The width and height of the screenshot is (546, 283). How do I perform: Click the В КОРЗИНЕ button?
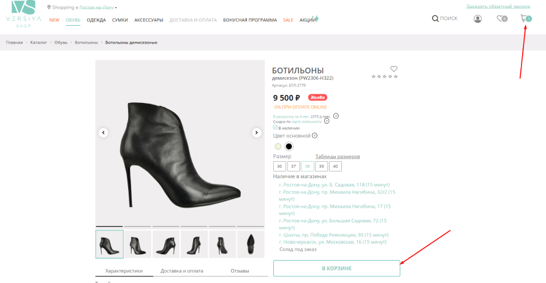[x=336, y=268]
